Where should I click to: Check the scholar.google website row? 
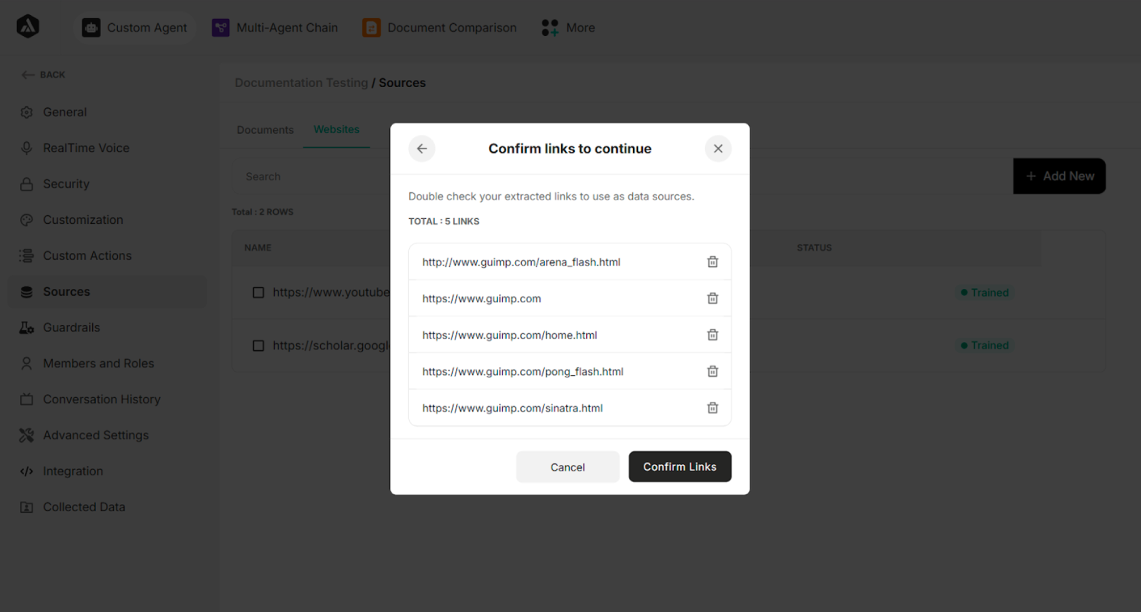pos(258,345)
